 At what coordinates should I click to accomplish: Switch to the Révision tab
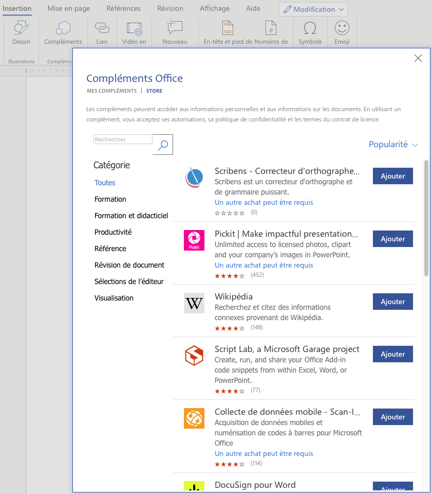[x=170, y=9]
